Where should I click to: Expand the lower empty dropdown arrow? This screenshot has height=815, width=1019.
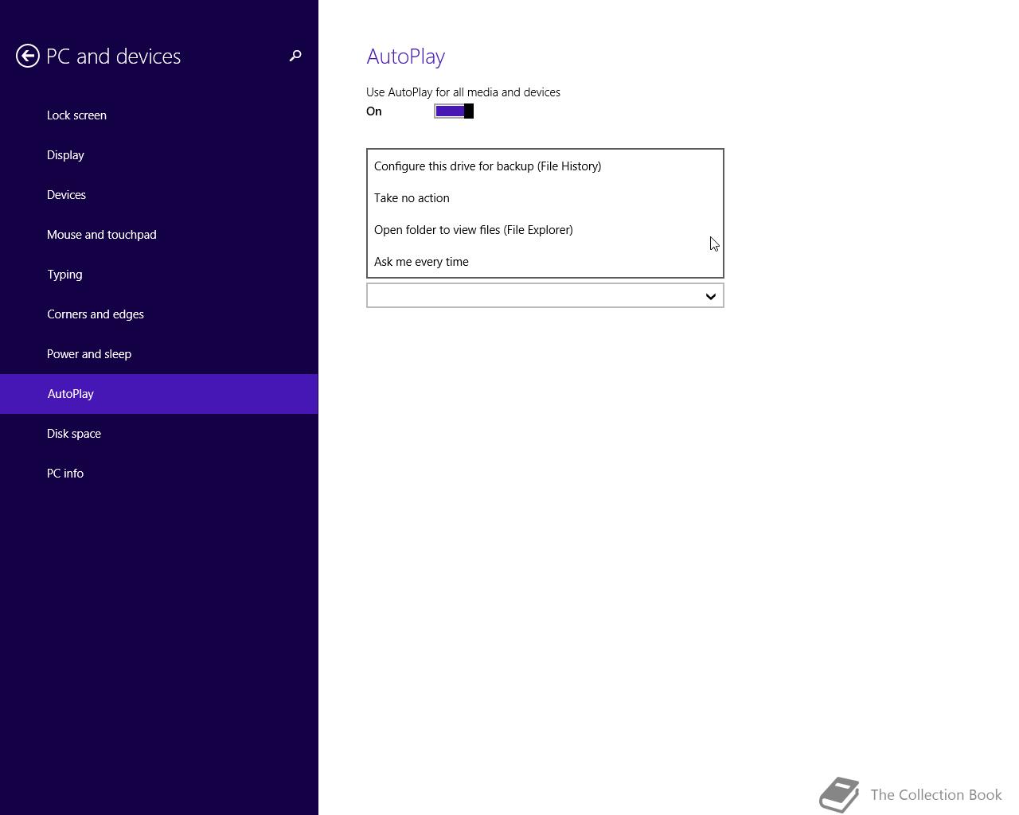click(711, 296)
